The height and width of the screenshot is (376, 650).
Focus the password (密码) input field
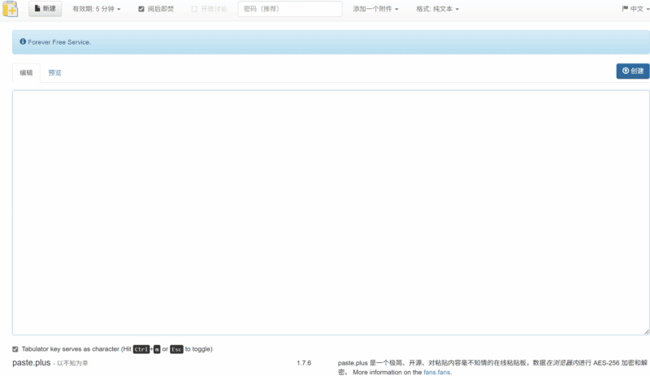point(289,9)
